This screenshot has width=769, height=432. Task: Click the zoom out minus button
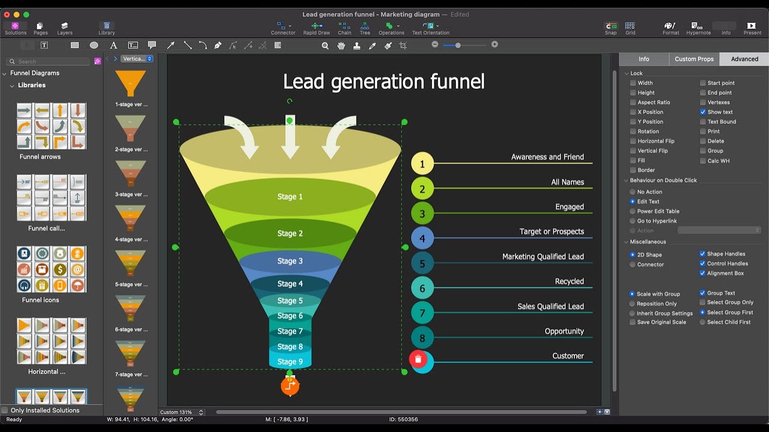click(x=435, y=44)
